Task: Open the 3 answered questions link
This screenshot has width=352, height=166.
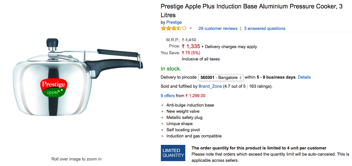Action: coord(264,29)
